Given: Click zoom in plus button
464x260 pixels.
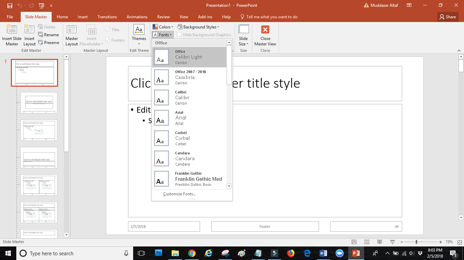Looking at the screenshot, I should coord(441,242).
